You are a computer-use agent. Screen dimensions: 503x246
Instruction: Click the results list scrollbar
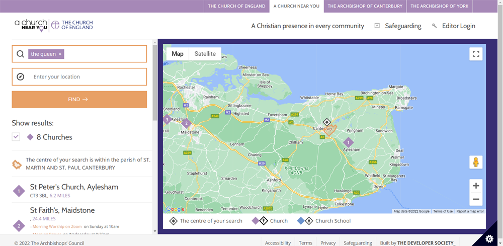pos(155,83)
